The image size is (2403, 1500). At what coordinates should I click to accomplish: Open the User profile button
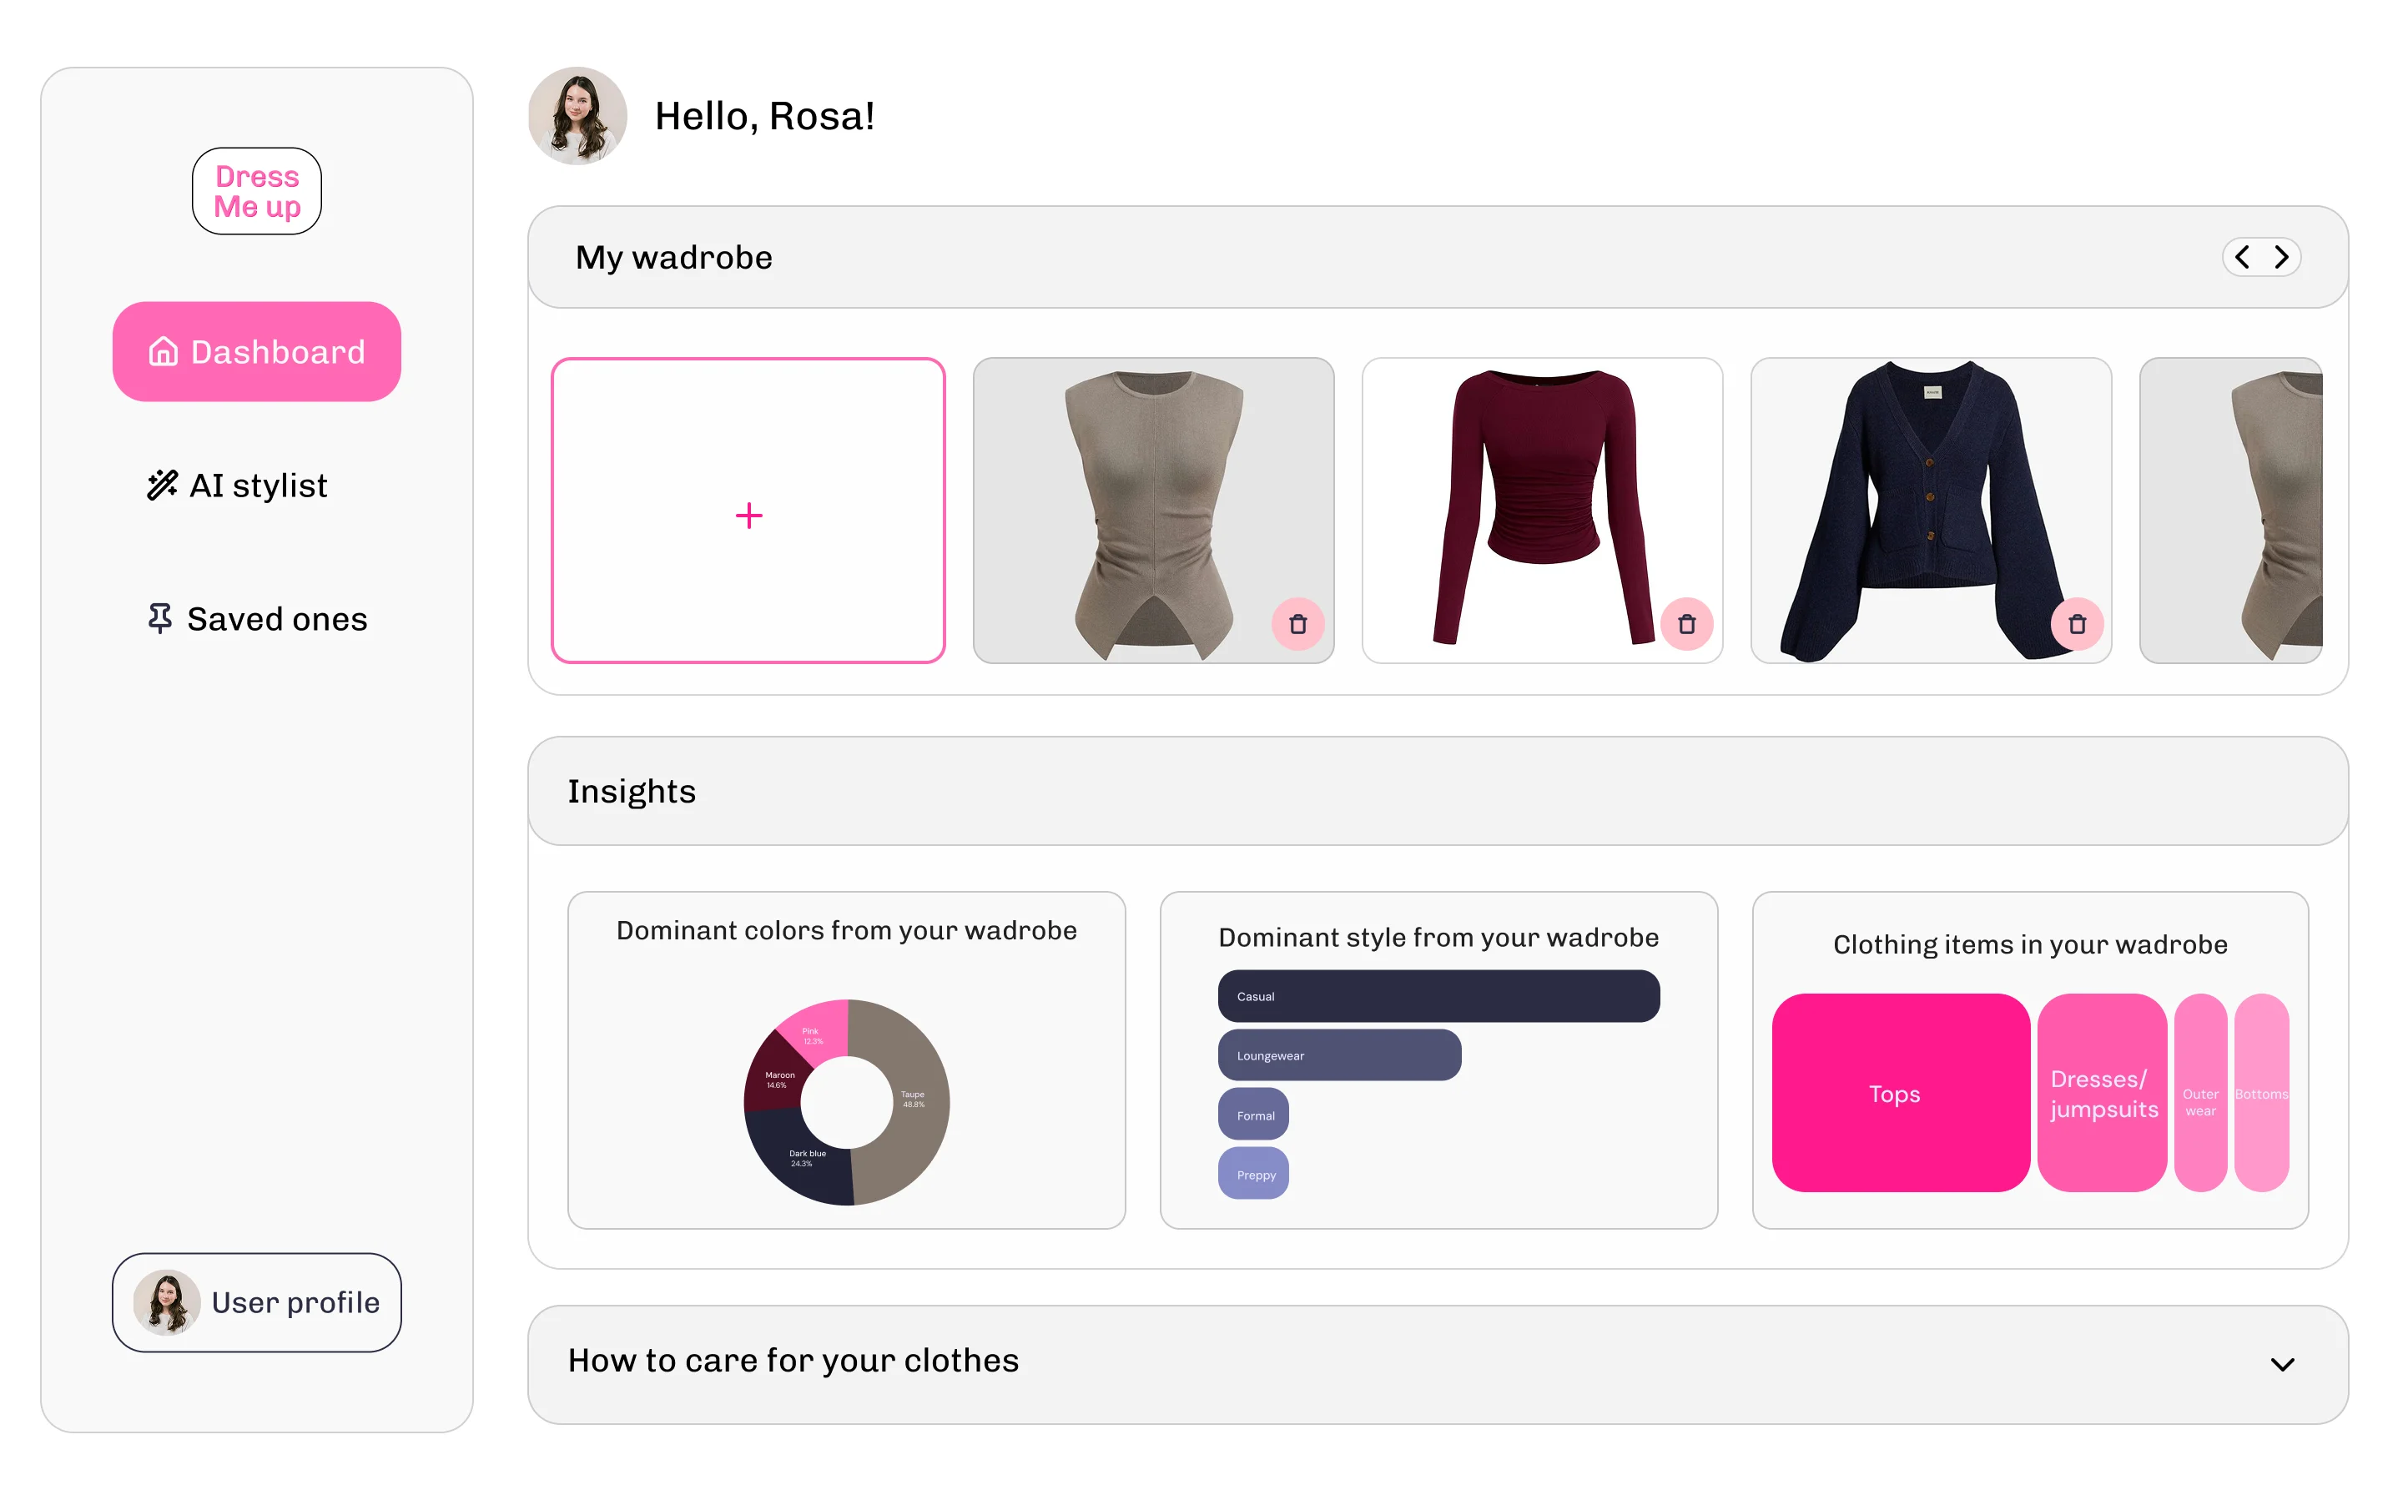point(257,1301)
